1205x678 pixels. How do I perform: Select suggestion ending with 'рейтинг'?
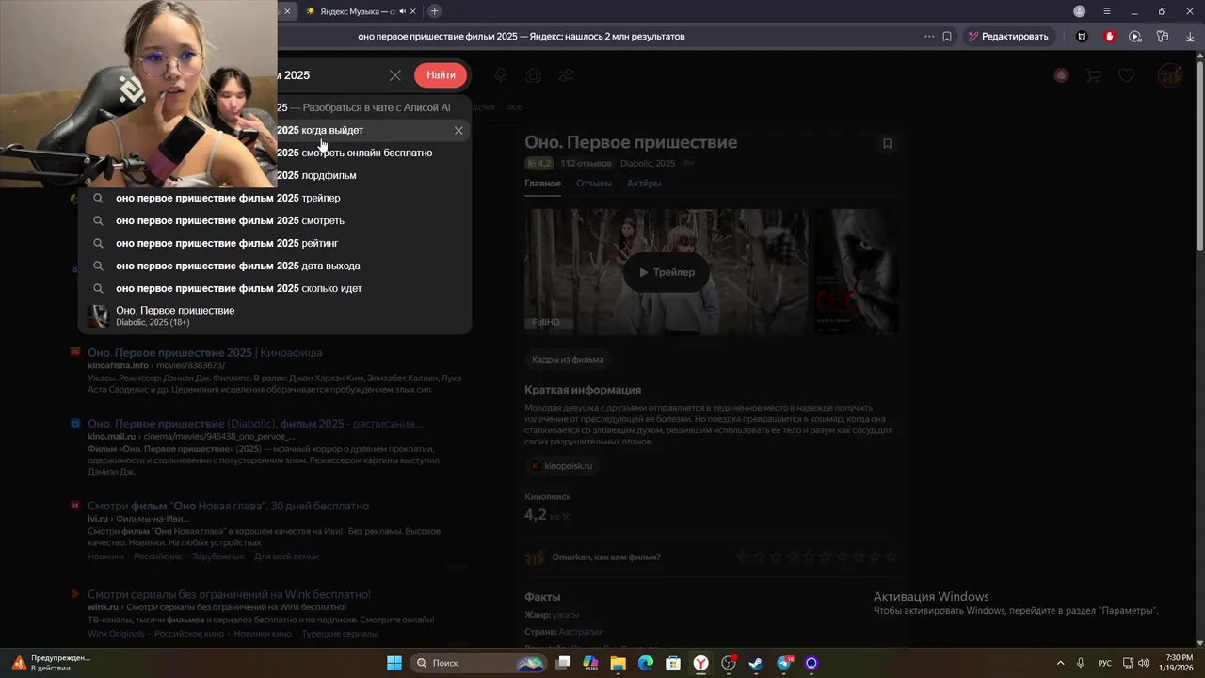click(275, 243)
